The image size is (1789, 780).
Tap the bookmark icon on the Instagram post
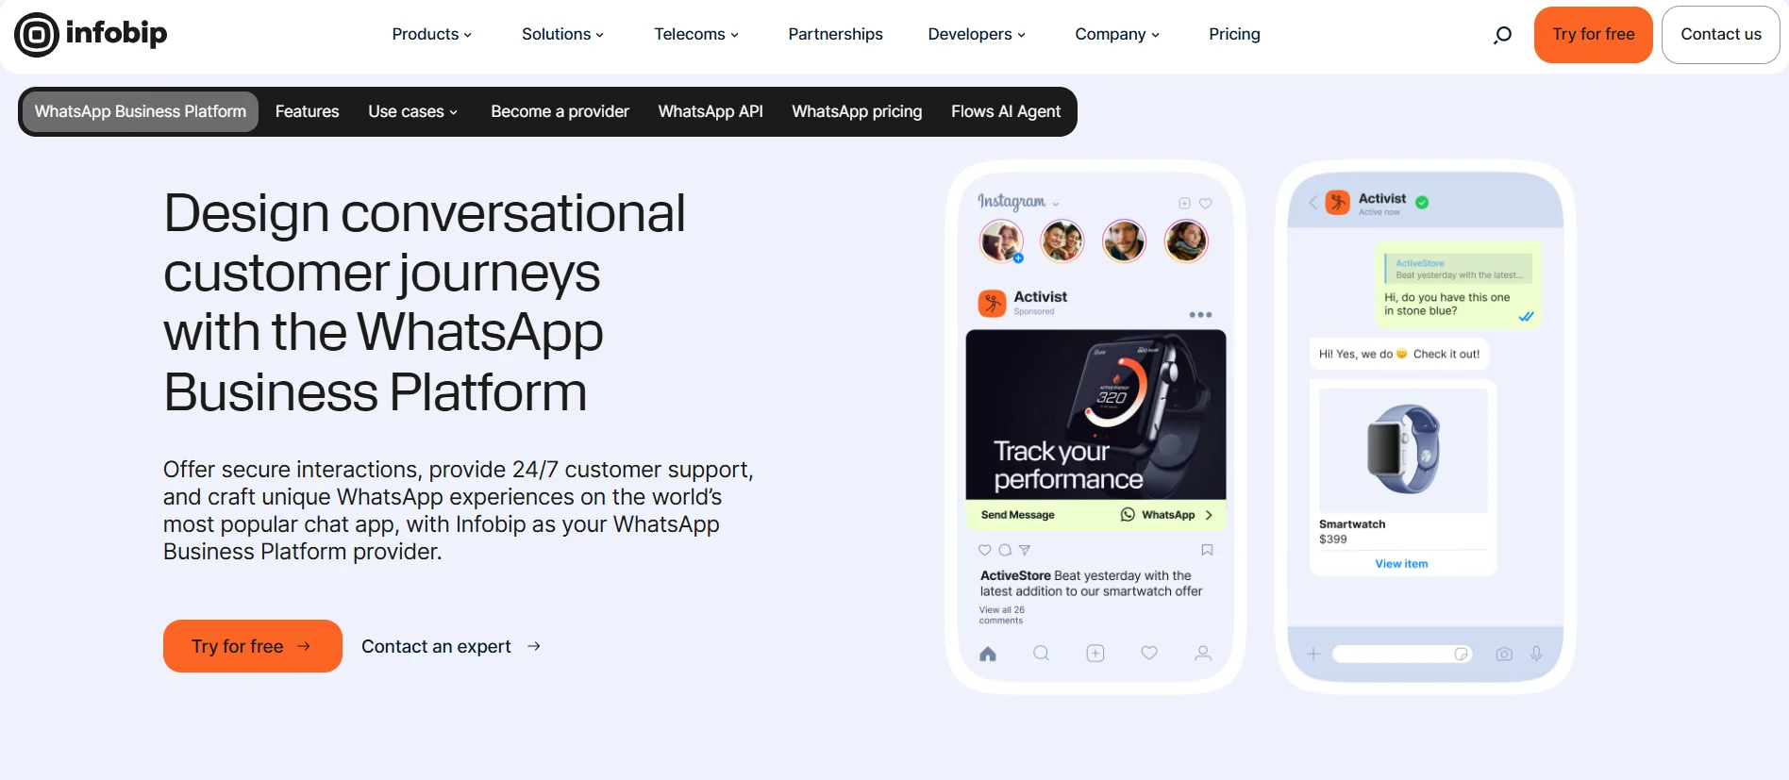(x=1206, y=550)
